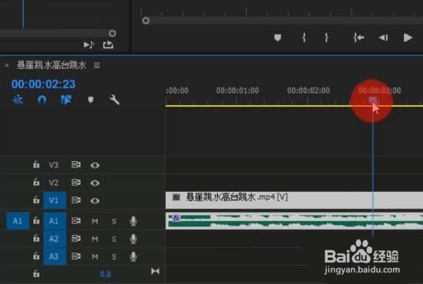Click the fx badge on the video clip
Viewport: 423px width, 284px height.
pyautogui.click(x=176, y=197)
